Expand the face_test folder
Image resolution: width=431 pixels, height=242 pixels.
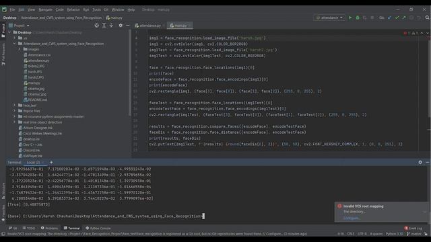pos(15,106)
